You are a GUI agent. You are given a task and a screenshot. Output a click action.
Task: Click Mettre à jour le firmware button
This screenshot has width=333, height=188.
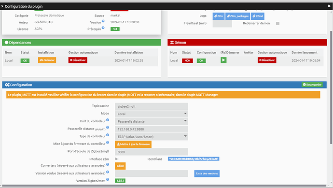pos(133,144)
